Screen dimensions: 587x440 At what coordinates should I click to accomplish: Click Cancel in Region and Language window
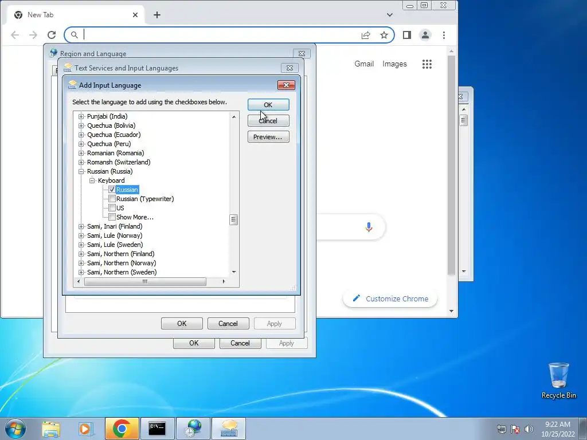240,343
